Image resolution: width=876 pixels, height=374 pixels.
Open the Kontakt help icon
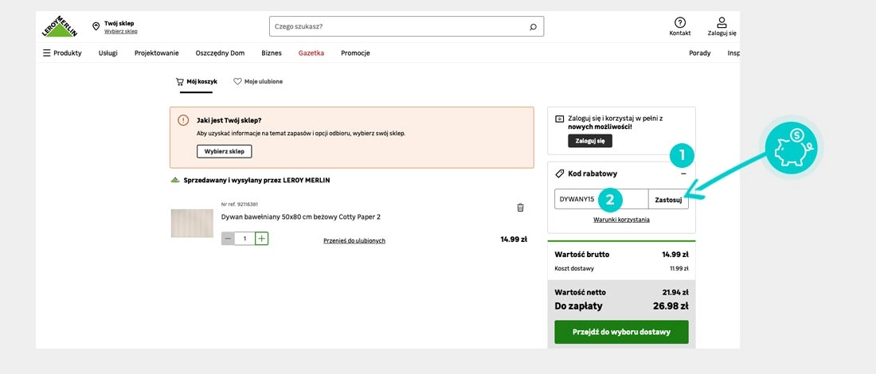pyautogui.click(x=679, y=23)
